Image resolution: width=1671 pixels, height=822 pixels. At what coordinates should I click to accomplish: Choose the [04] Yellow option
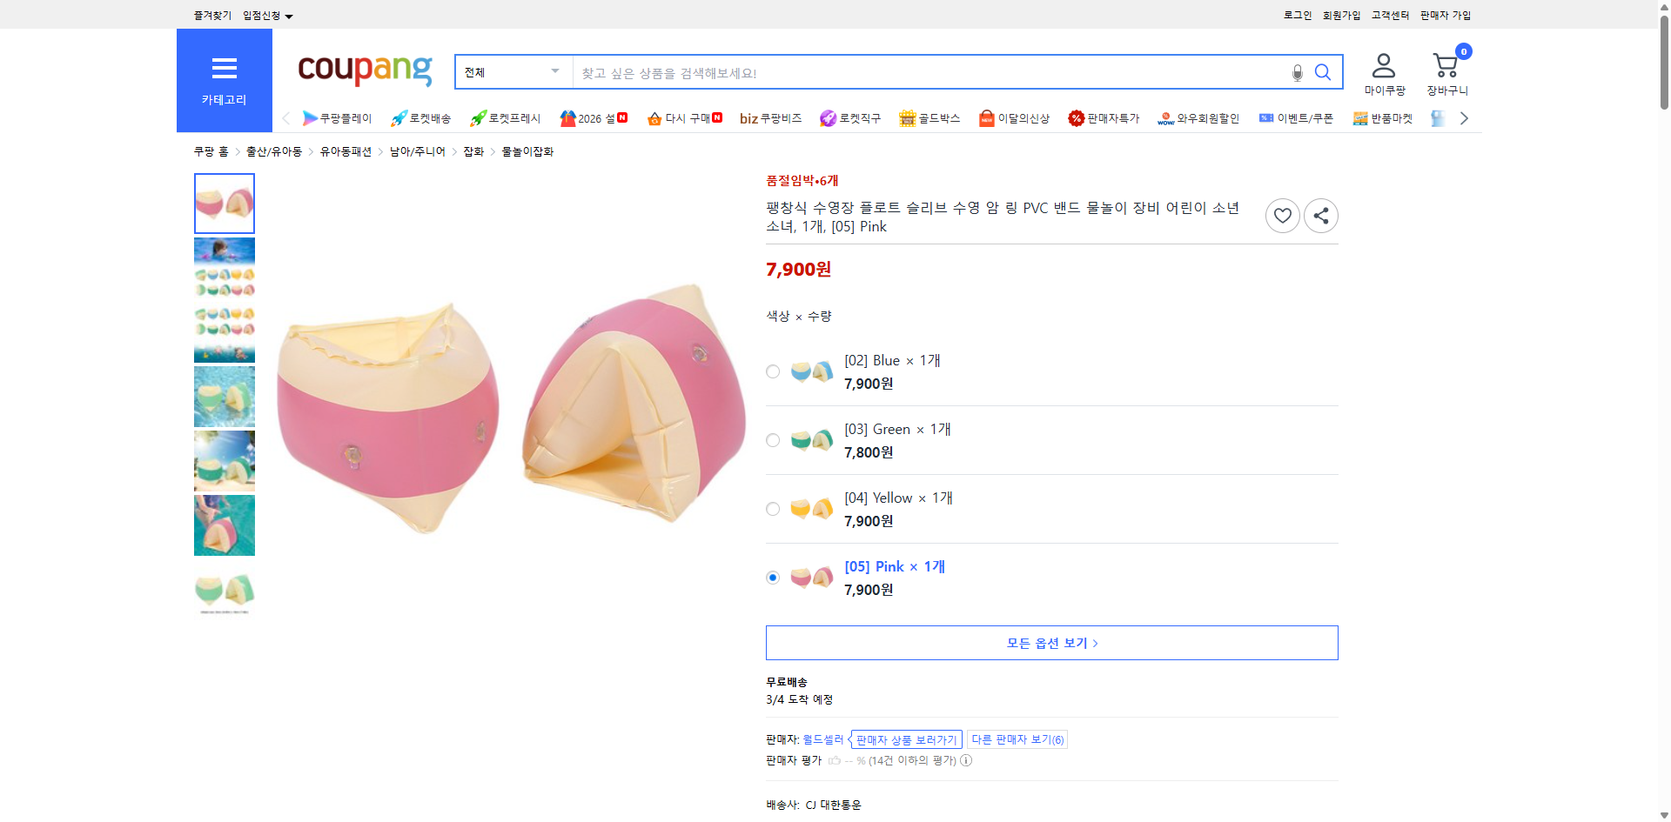click(772, 509)
